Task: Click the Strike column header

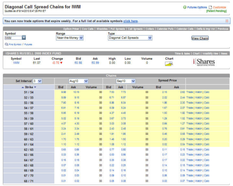Action: 29,87
